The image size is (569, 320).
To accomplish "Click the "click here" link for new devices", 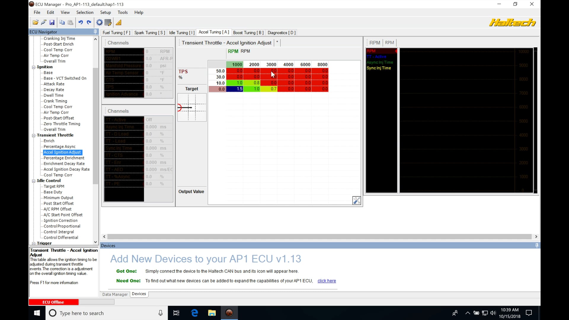I will click(x=327, y=281).
